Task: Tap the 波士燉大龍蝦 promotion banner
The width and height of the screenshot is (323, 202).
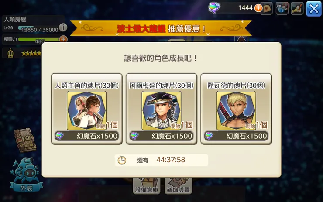Action: click(x=161, y=28)
